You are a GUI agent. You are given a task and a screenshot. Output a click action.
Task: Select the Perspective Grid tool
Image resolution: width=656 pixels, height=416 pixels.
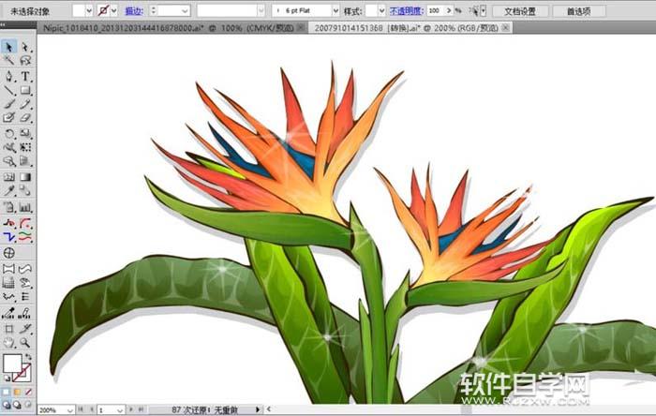pyautogui.click(x=25, y=161)
